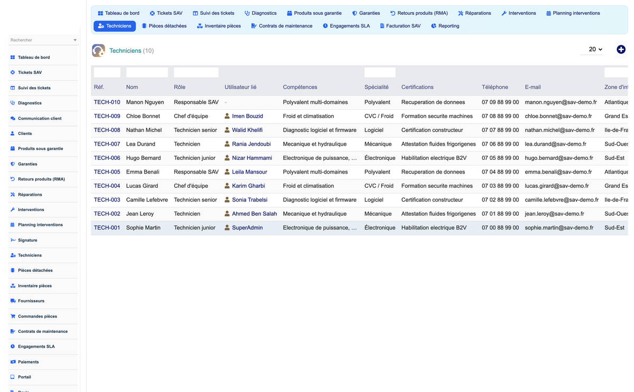The image size is (634, 392).
Task: Click the Paiements sidebar menu label
Action: pos(29,362)
